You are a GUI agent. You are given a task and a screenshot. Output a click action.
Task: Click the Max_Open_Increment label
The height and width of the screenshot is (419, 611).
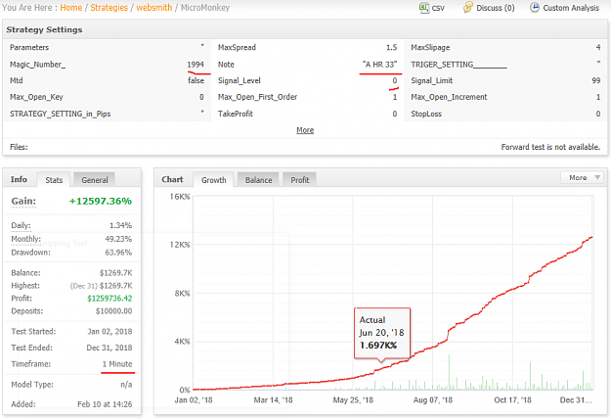(449, 97)
